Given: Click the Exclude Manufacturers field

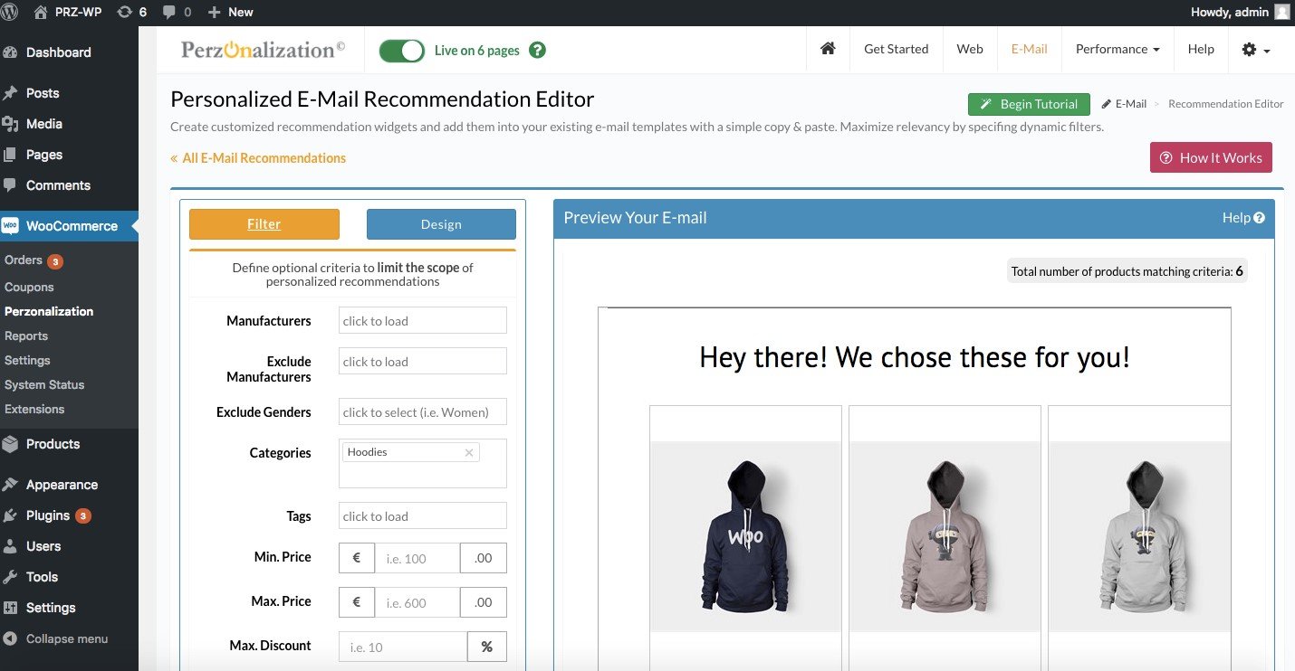Looking at the screenshot, I should point(423,362).
